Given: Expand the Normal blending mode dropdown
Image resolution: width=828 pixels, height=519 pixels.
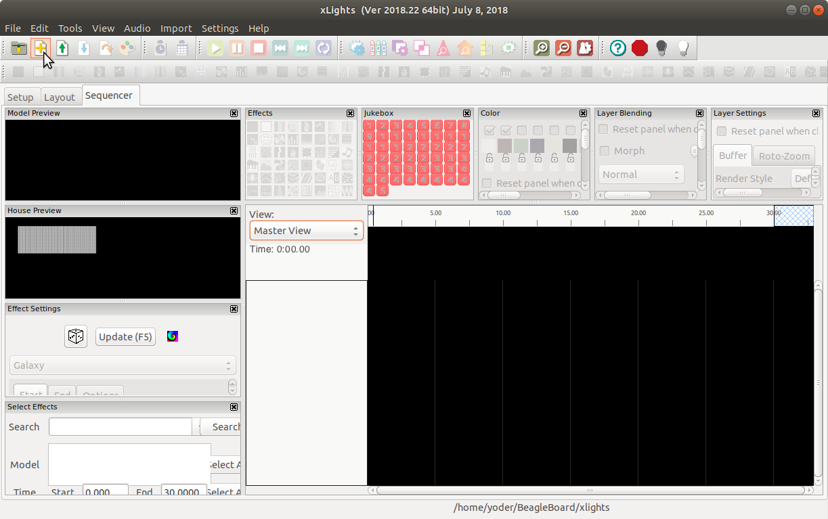Looking at the screenshot, I should pyautogui.click(x=640, y=175).
